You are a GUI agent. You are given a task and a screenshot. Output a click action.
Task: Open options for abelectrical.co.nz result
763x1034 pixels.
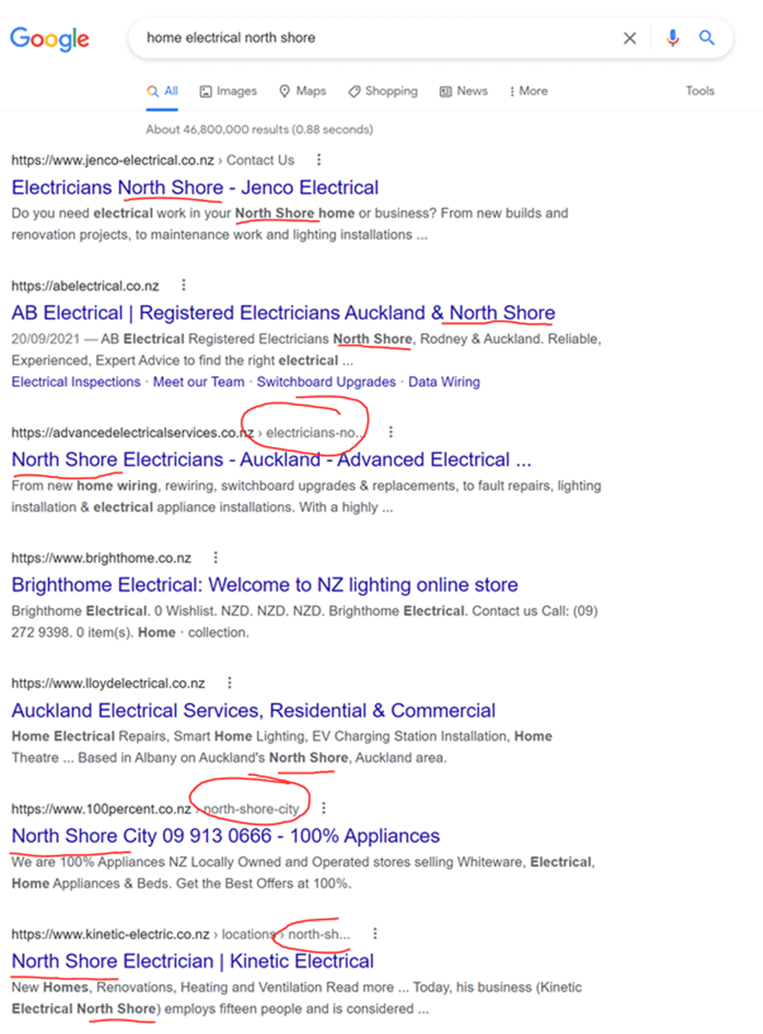point(184,286)
